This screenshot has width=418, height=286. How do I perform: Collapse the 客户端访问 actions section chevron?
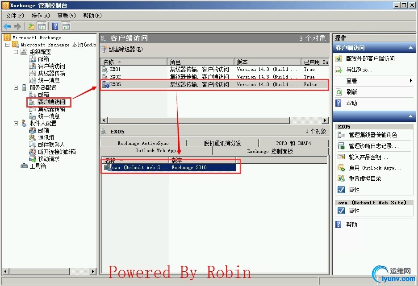(x=412, y=47)
